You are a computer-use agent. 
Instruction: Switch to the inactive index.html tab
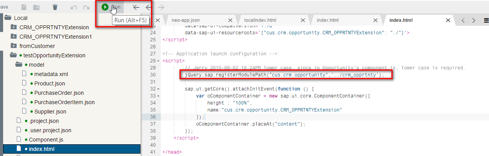pyautogui.click(x=327, y=20)
